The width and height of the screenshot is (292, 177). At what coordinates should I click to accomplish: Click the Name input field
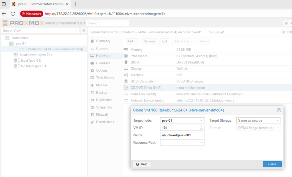(182, 135)
